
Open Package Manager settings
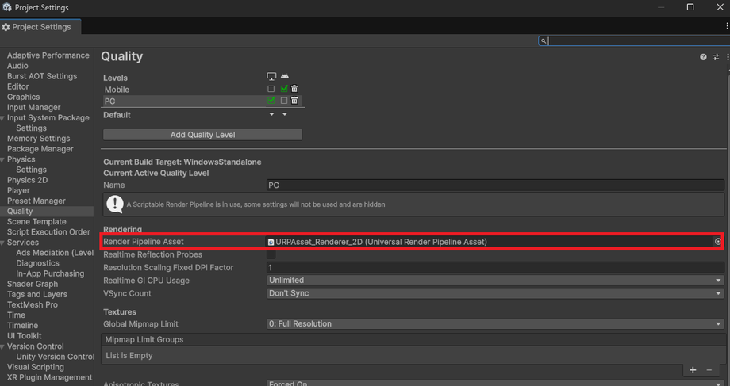pyautogui.click(x=40, y=149)
